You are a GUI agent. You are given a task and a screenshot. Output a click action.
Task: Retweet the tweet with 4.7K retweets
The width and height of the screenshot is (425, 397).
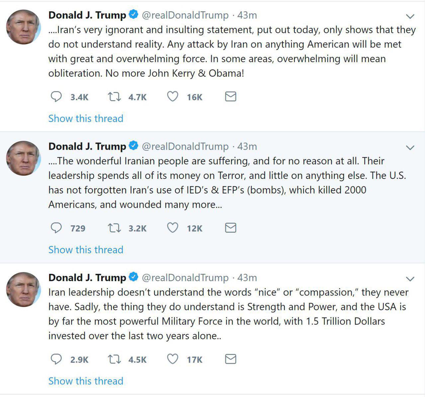[115, 97]
